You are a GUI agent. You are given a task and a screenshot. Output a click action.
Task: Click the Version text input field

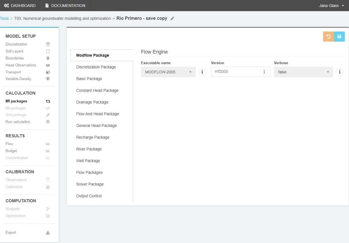click(x=236, y=72)
